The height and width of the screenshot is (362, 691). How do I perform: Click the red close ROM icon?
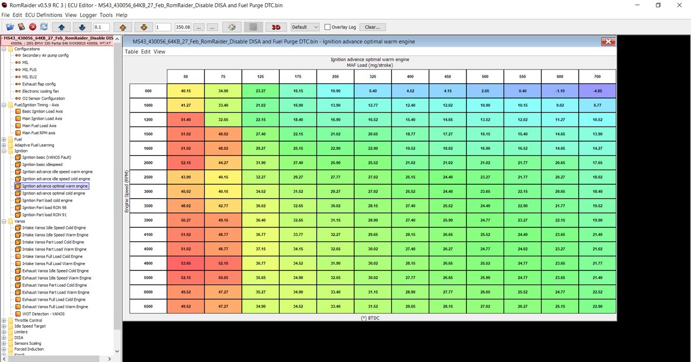[x=32, y=27]
